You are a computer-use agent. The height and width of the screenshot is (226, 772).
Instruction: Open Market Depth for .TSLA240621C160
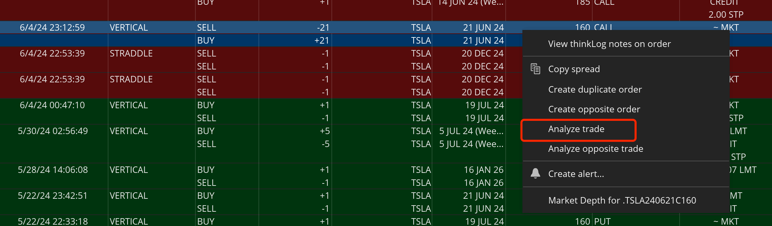[622, 200]
